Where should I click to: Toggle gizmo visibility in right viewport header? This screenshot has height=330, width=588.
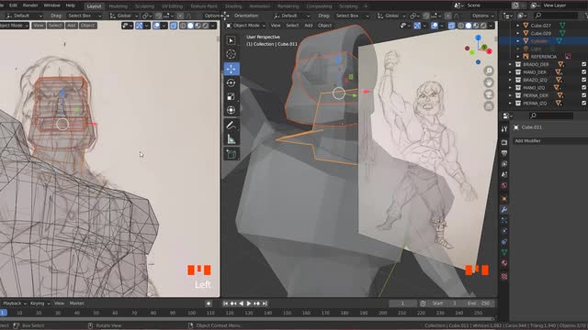click(417, 26)
